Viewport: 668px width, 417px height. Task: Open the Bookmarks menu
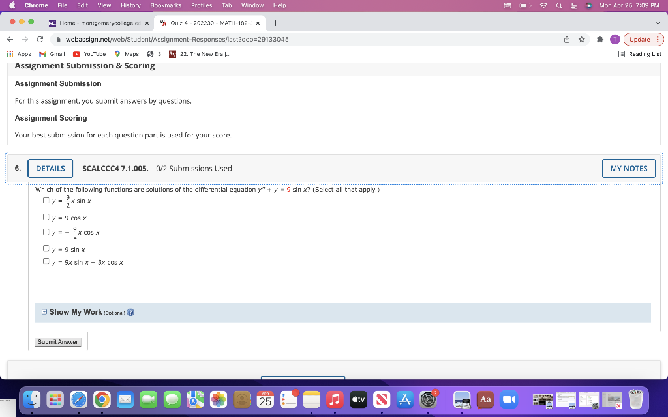pyautogui.click(x=166, y=5)
